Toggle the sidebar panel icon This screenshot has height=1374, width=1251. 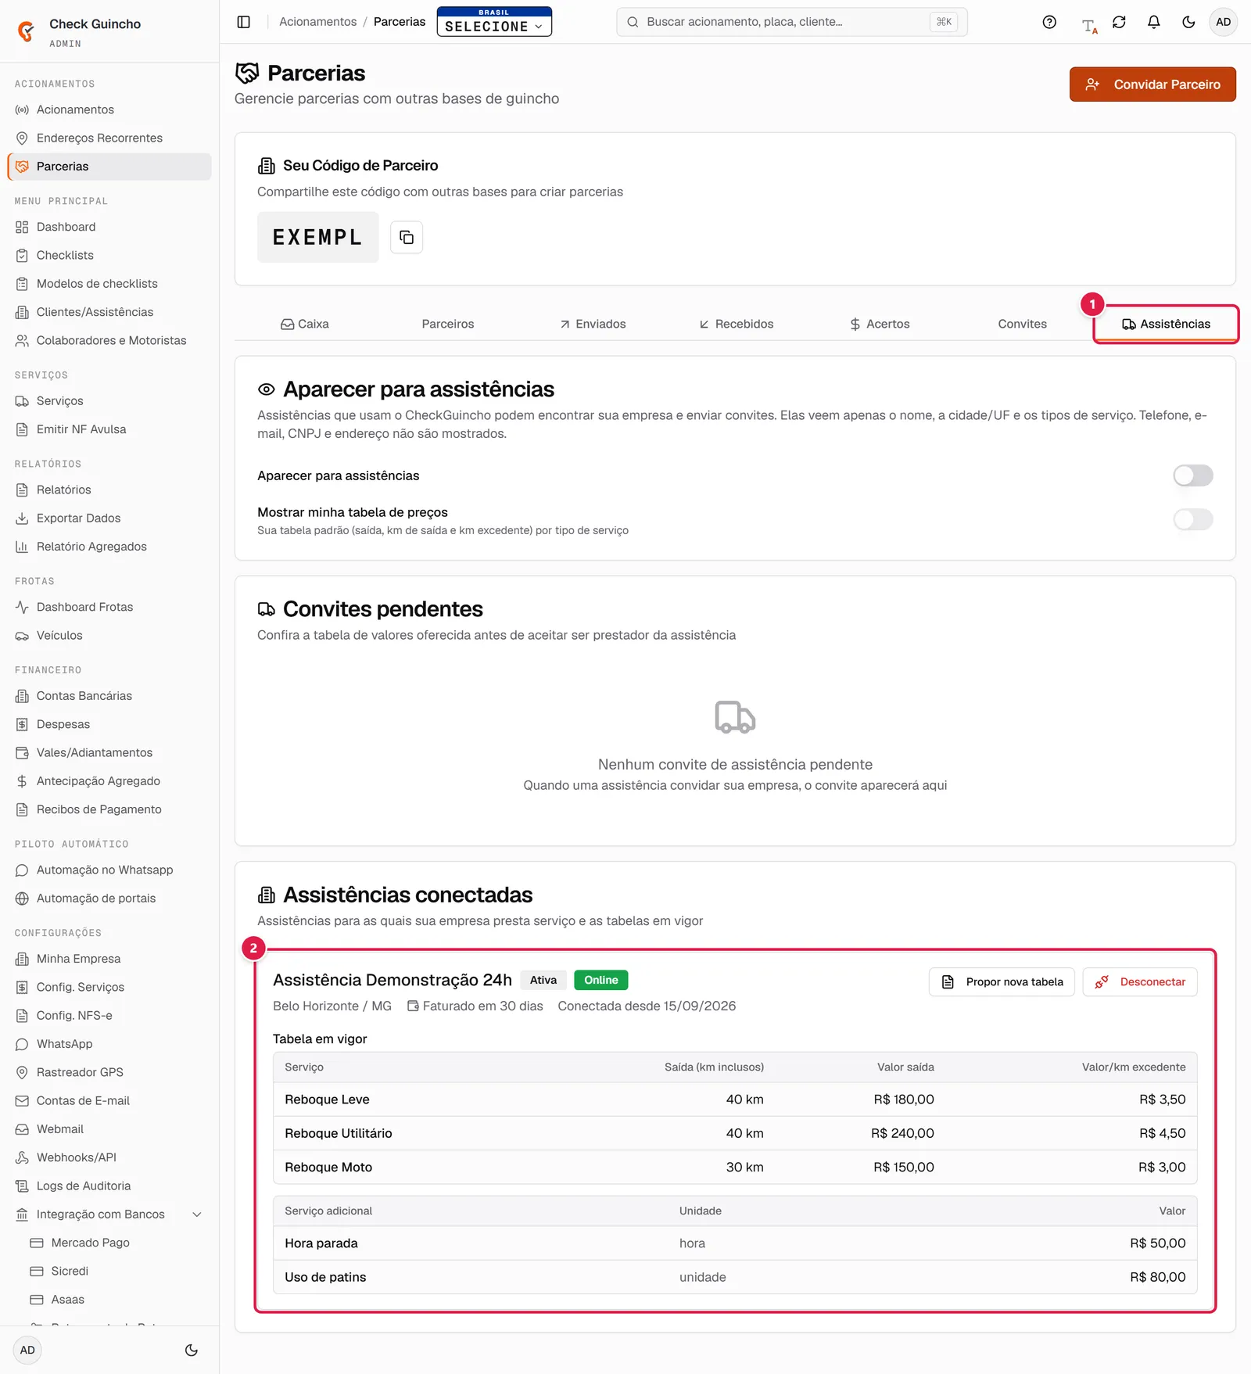(x=244, y=22)
